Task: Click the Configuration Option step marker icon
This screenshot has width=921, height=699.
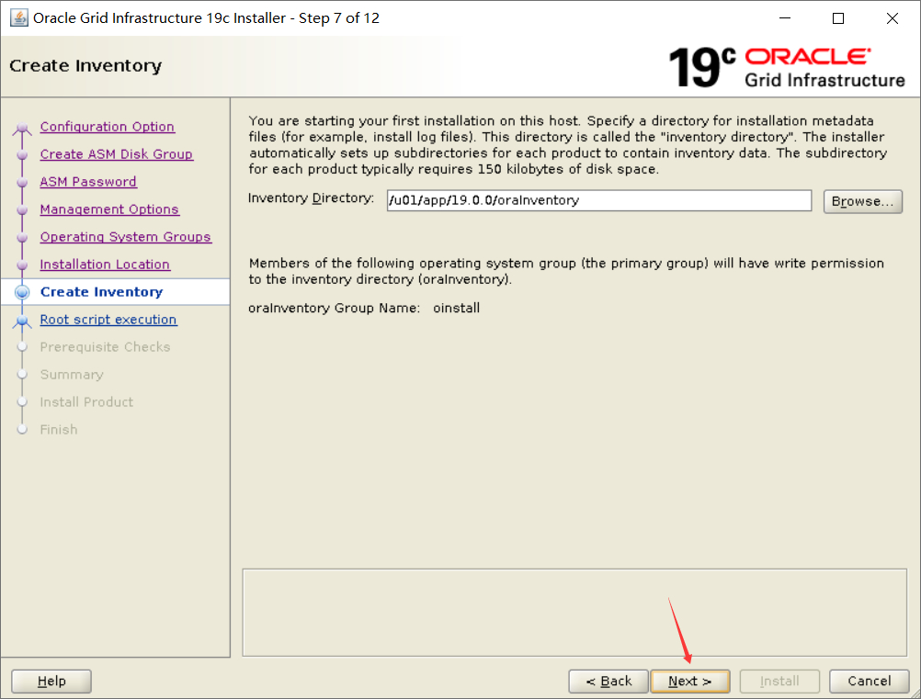Action: (x=22, y=128)
